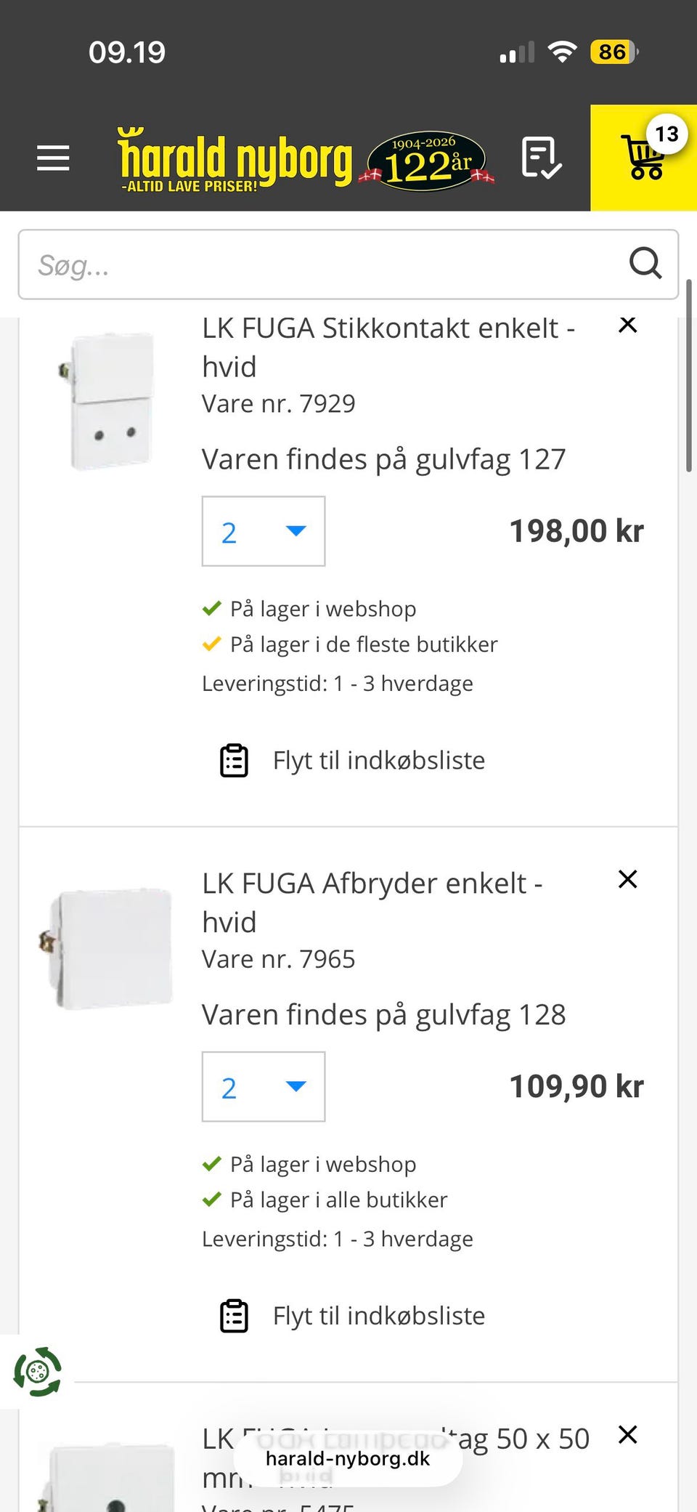The image size is (697, 1512).
Task: Remove LK FUGA Stikkontakt enkelt from cart
Action: pos(628,325)
